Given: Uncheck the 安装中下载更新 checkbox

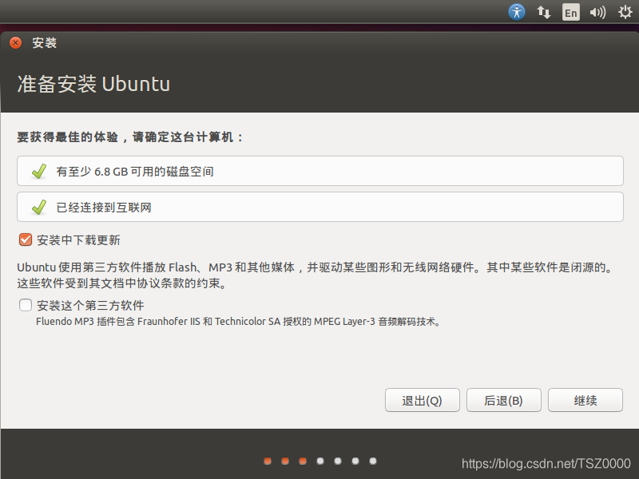Looking at the screenshot, I should click(26, 239).
